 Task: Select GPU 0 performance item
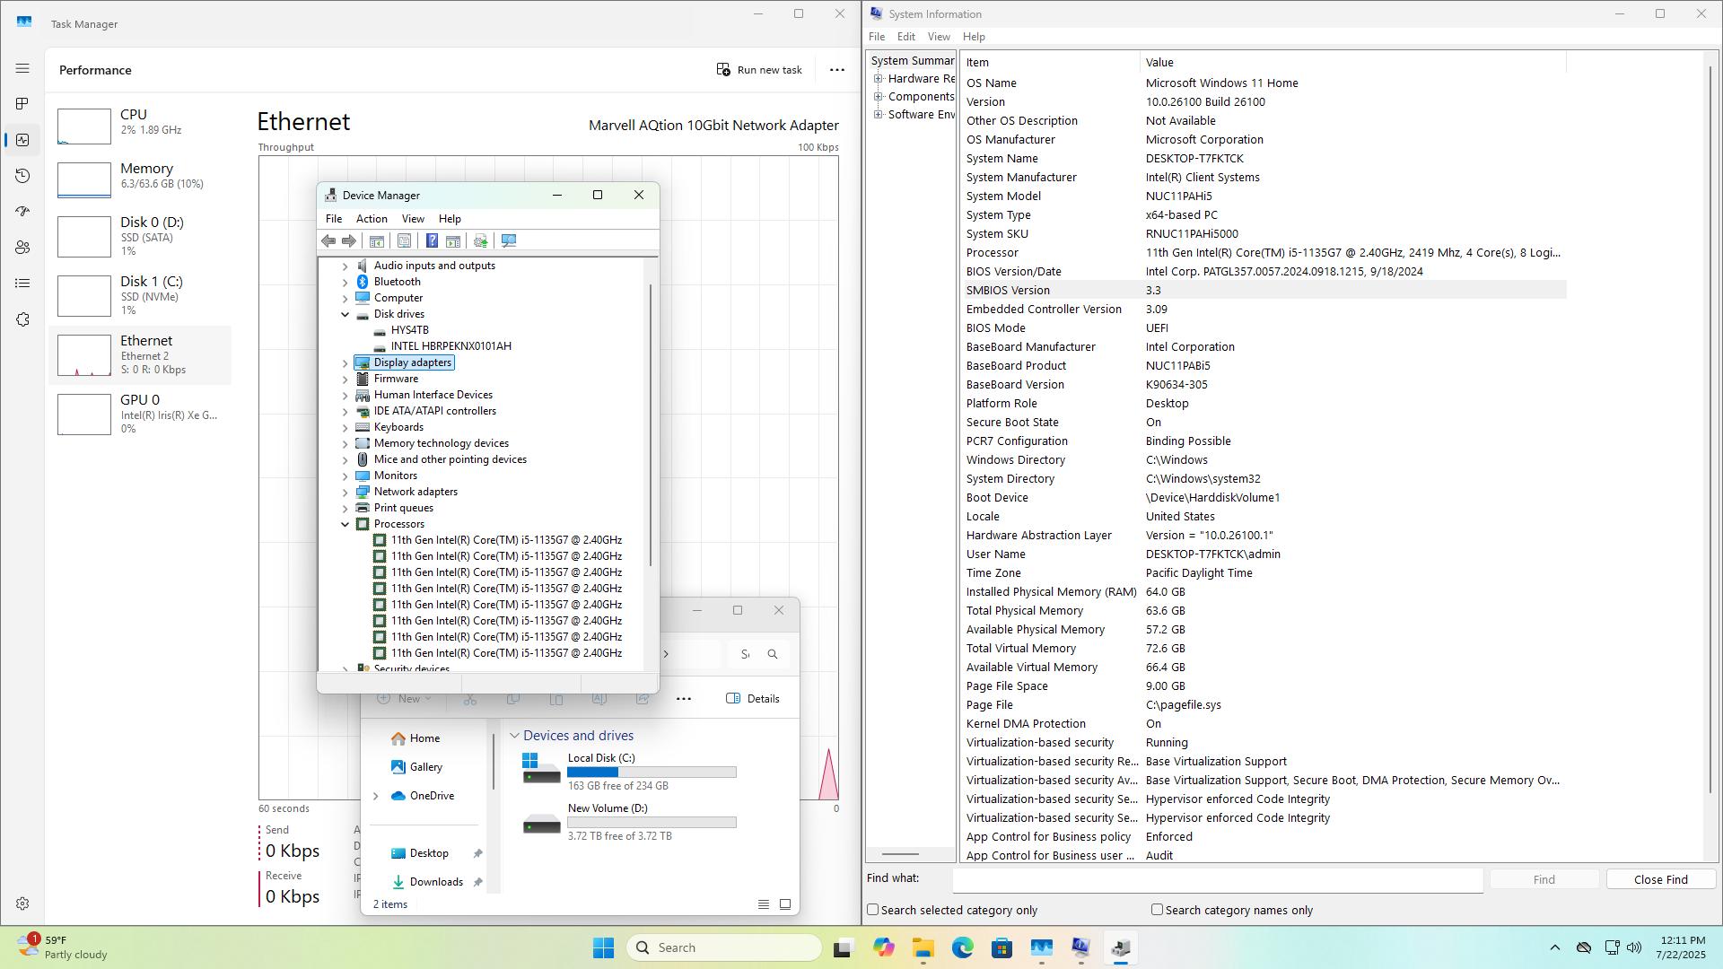tap(140, 414)
